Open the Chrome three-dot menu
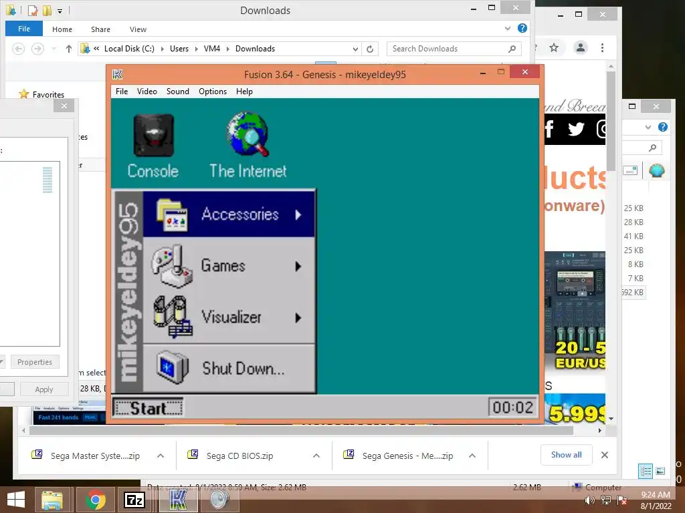 pyautogui.click(x=603, y=47)
